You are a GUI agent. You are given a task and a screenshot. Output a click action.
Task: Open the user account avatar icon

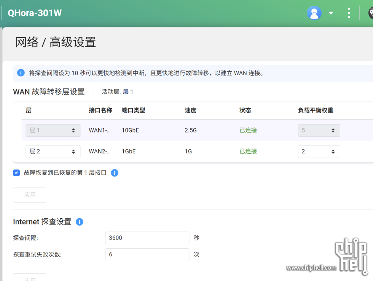point(314,13)
